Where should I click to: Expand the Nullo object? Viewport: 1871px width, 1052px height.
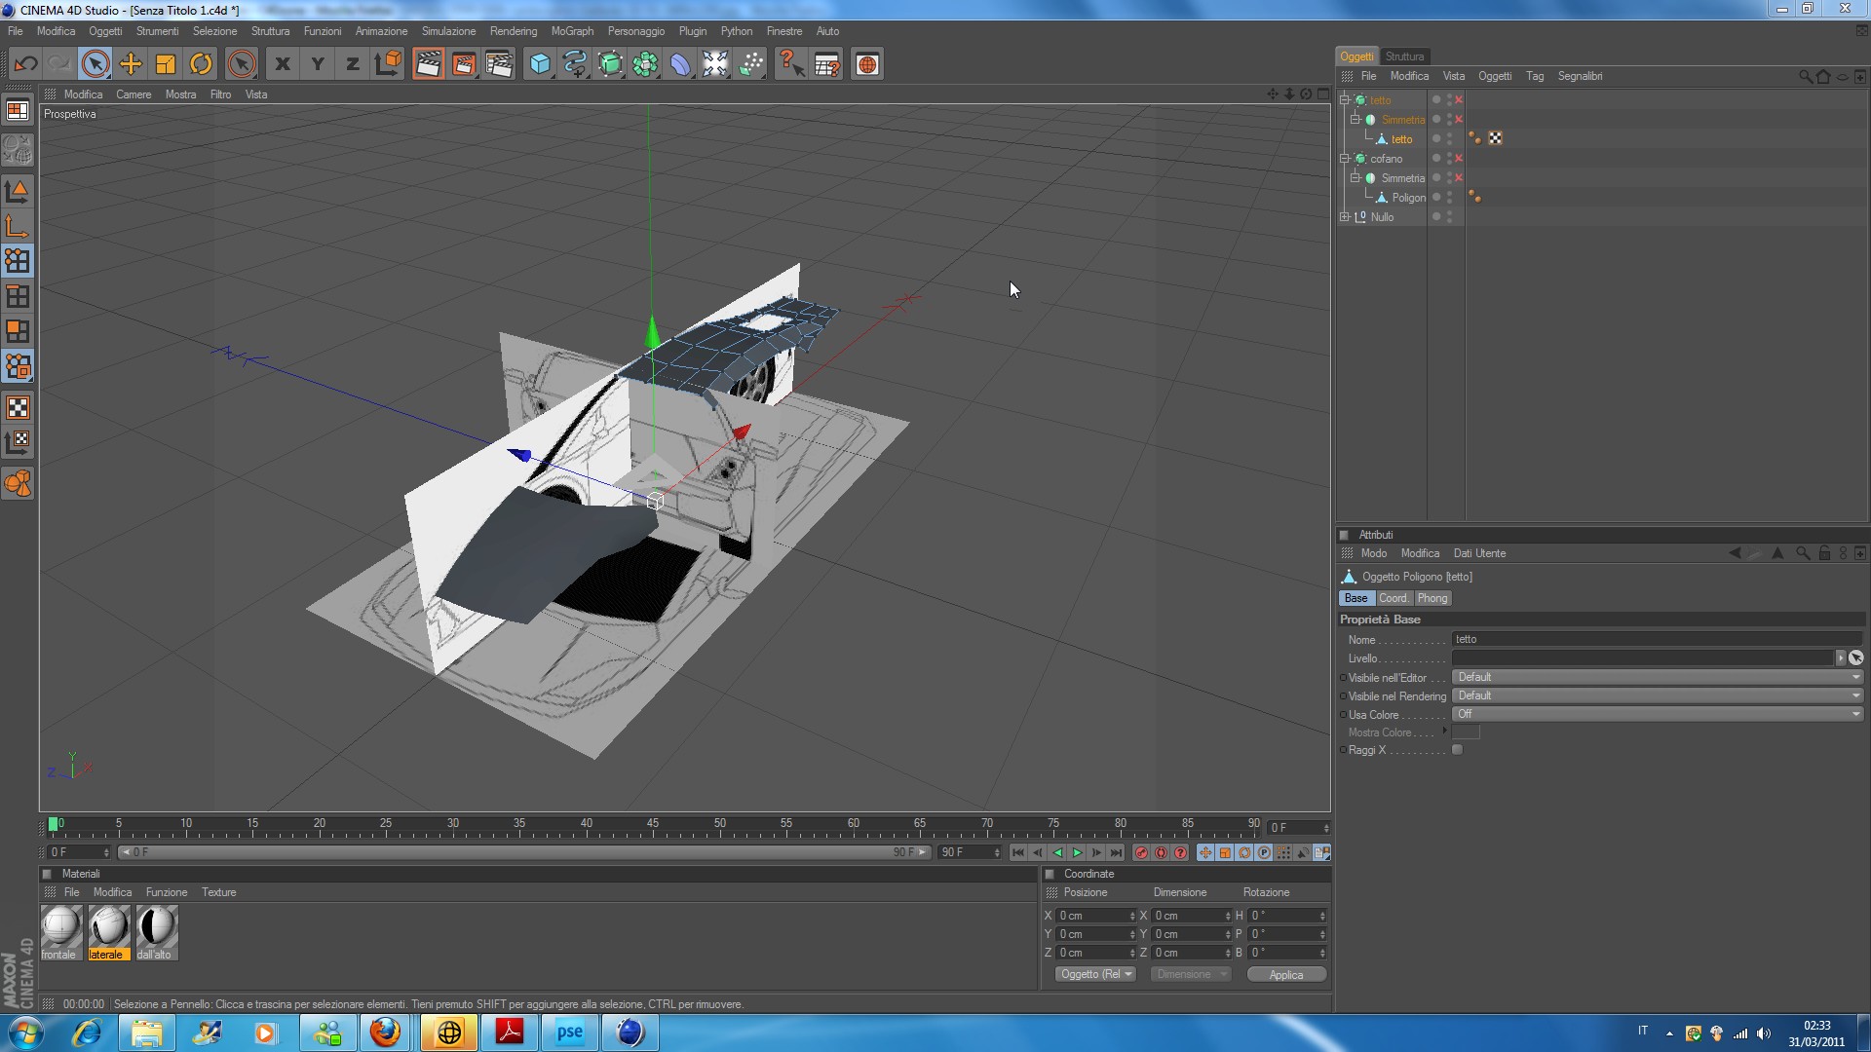(x=1345, y=217)
